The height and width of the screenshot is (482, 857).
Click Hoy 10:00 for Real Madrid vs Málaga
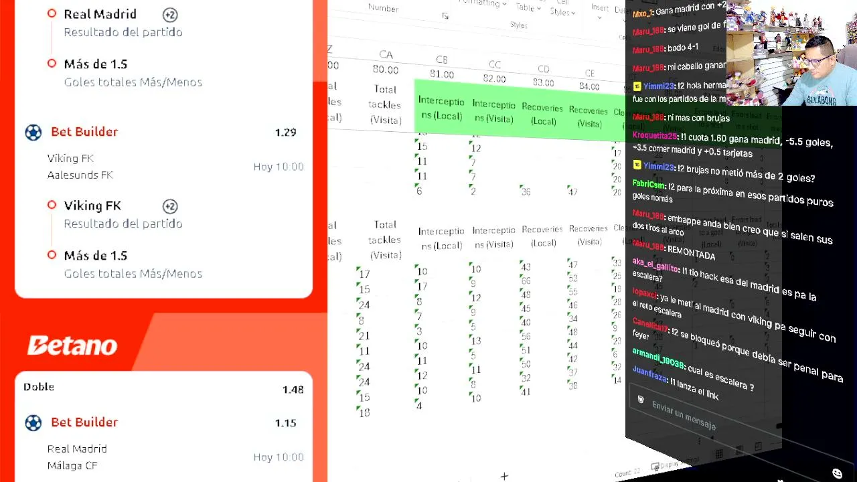coord(279,457)
